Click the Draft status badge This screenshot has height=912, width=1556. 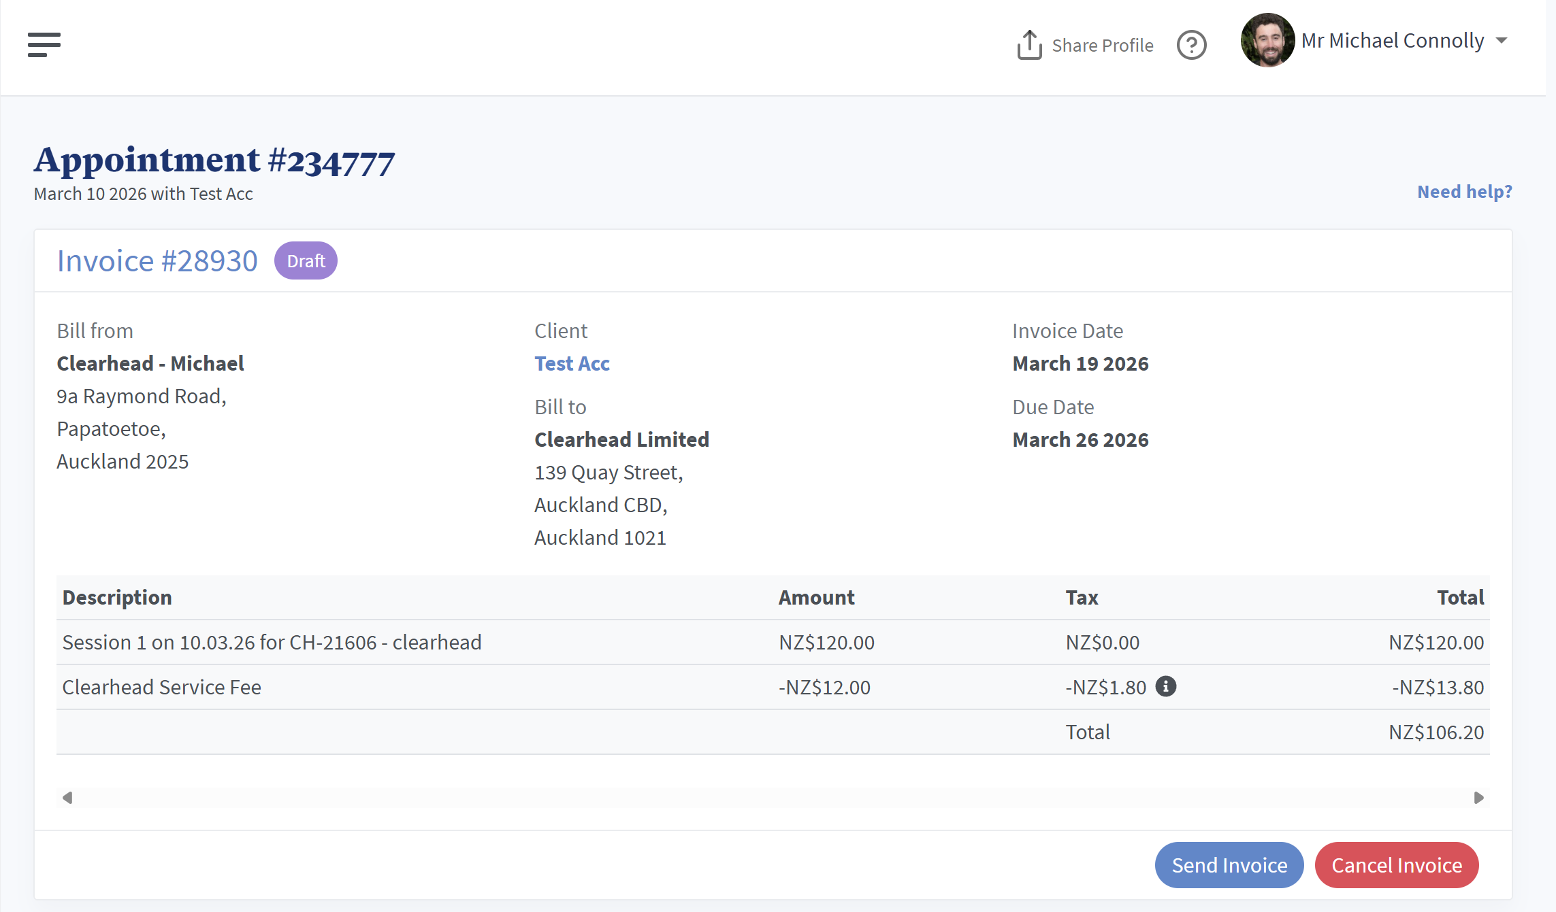(x=306, y=261)
